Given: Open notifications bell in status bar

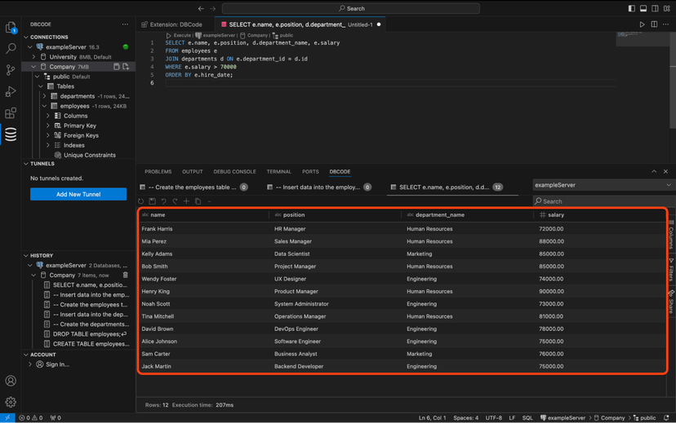Looking at the screenshot, I should coord(666,418).
